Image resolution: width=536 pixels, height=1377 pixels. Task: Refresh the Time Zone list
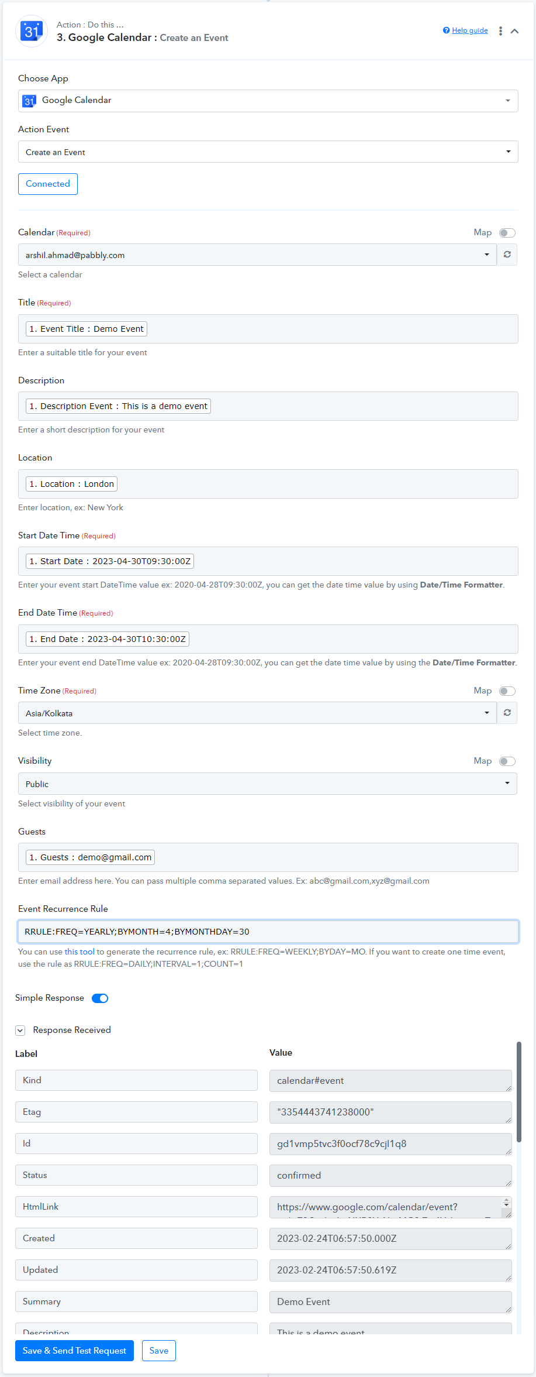tap(507, 713)
